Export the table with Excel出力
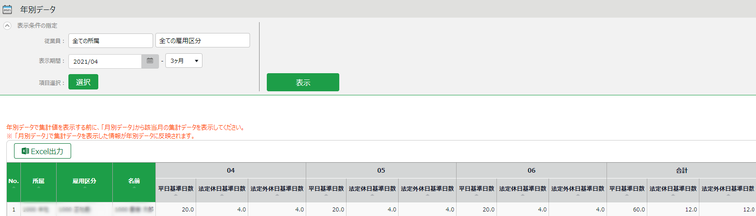756x216 pixels. pyautogui.click(x=43, y=151)
